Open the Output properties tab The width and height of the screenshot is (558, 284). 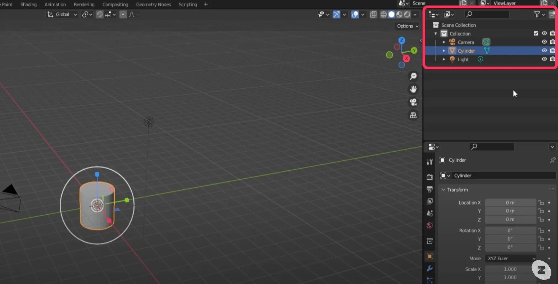[x=430, y=189]
